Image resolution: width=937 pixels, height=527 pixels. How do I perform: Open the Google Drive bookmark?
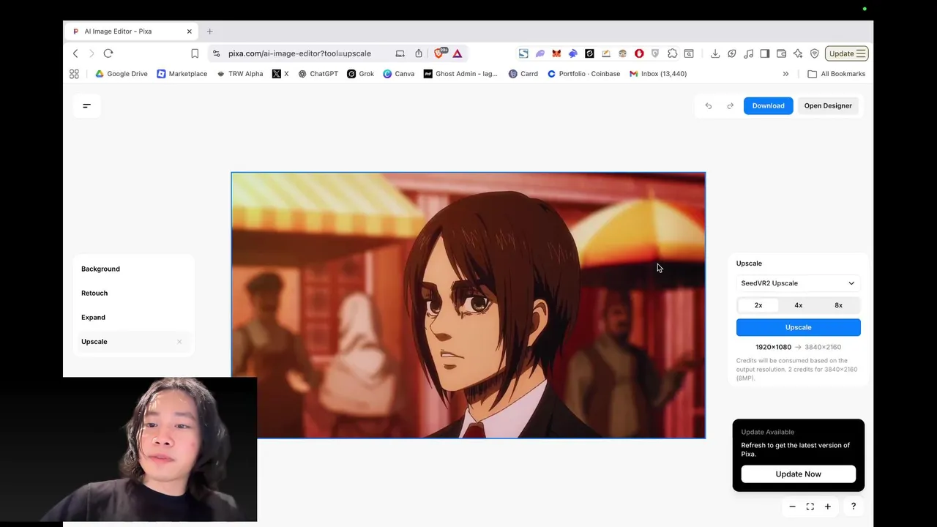tap(122, 74)
